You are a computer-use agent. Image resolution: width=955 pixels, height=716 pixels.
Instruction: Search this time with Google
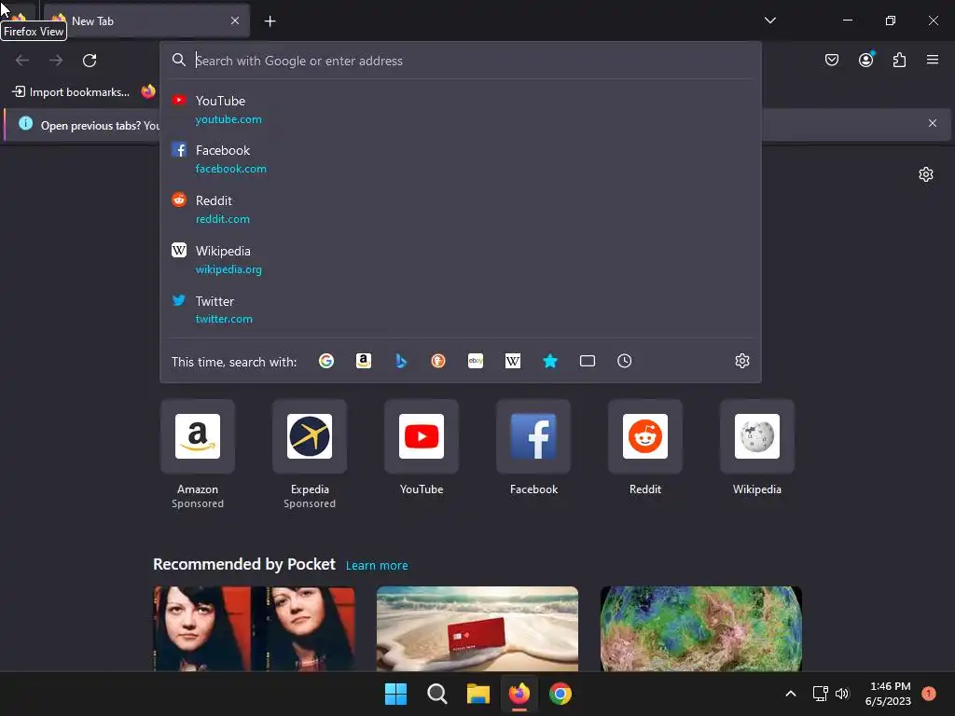326,361
